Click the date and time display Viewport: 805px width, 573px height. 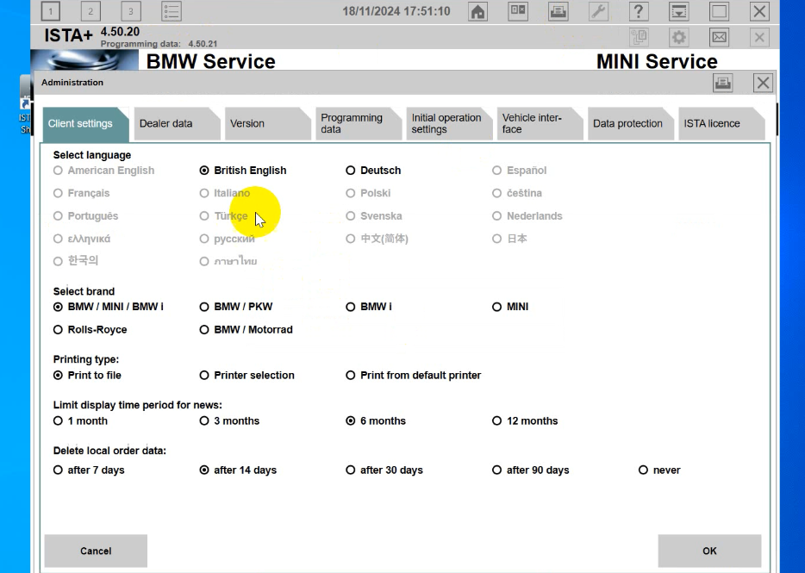[396, 11]
